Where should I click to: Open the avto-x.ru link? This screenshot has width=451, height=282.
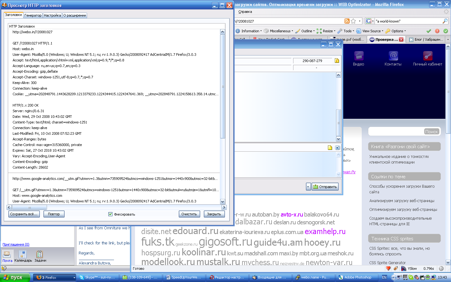point(292,215)
